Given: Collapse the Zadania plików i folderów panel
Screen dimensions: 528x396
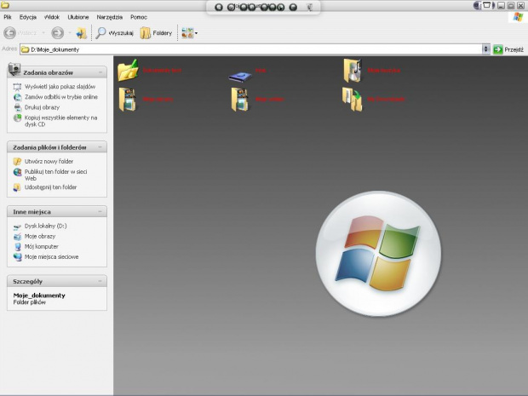Looking at the screenshot, I should pos(100,147).
